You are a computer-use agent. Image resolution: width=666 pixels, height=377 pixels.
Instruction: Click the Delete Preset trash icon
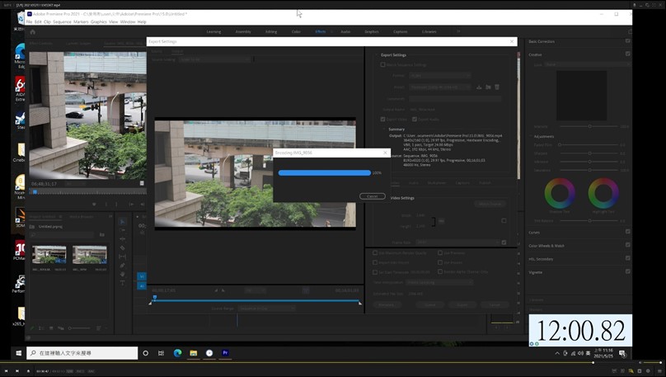[x=497, y=87]
